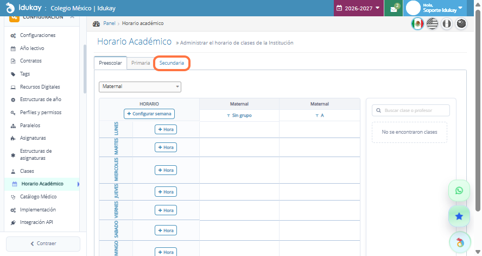Click the Catálogo Médico stethoscope icon
482x256 pixels.
point(13,197)
